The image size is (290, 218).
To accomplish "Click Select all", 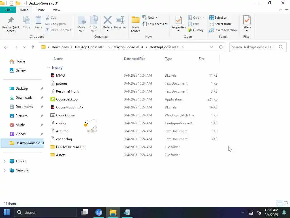I will pyautogui.click(x=218, y=18).
